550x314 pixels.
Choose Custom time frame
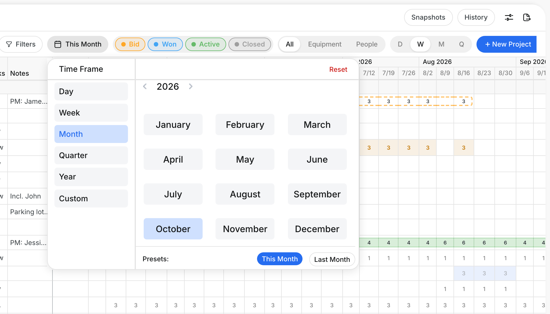[x=91, y=198]
